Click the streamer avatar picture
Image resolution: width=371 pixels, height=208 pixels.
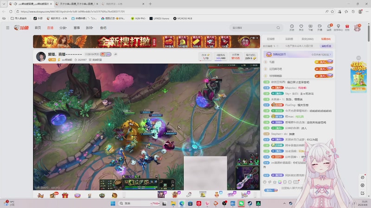(x=41, y=56)
